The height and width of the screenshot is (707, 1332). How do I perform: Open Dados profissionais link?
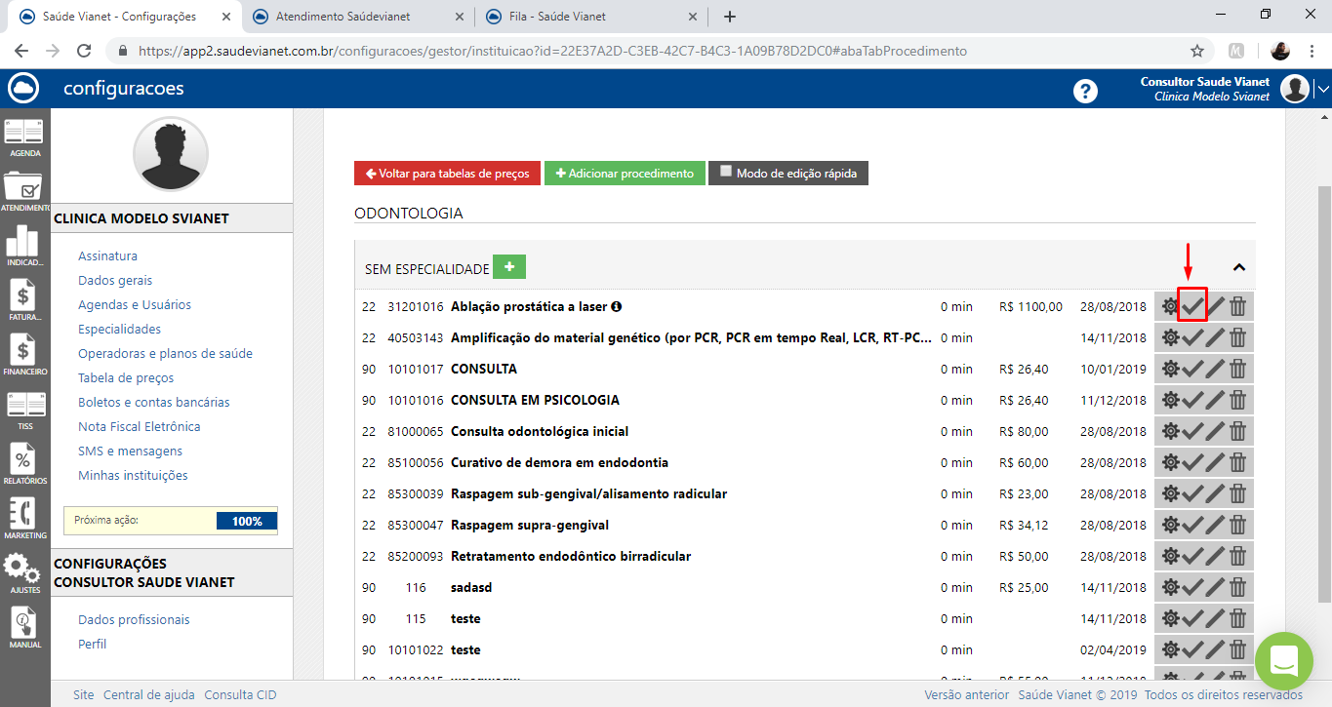(134, 620)
